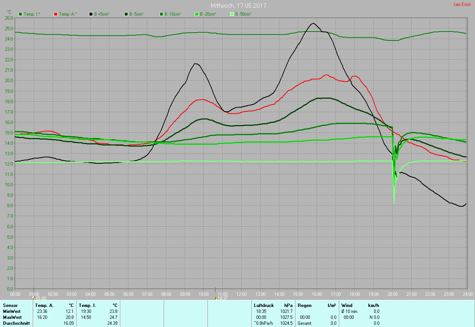Select the "Gesamt:" rain total label
The height and width of the screenshot is (327, 475).
(305, 323)
